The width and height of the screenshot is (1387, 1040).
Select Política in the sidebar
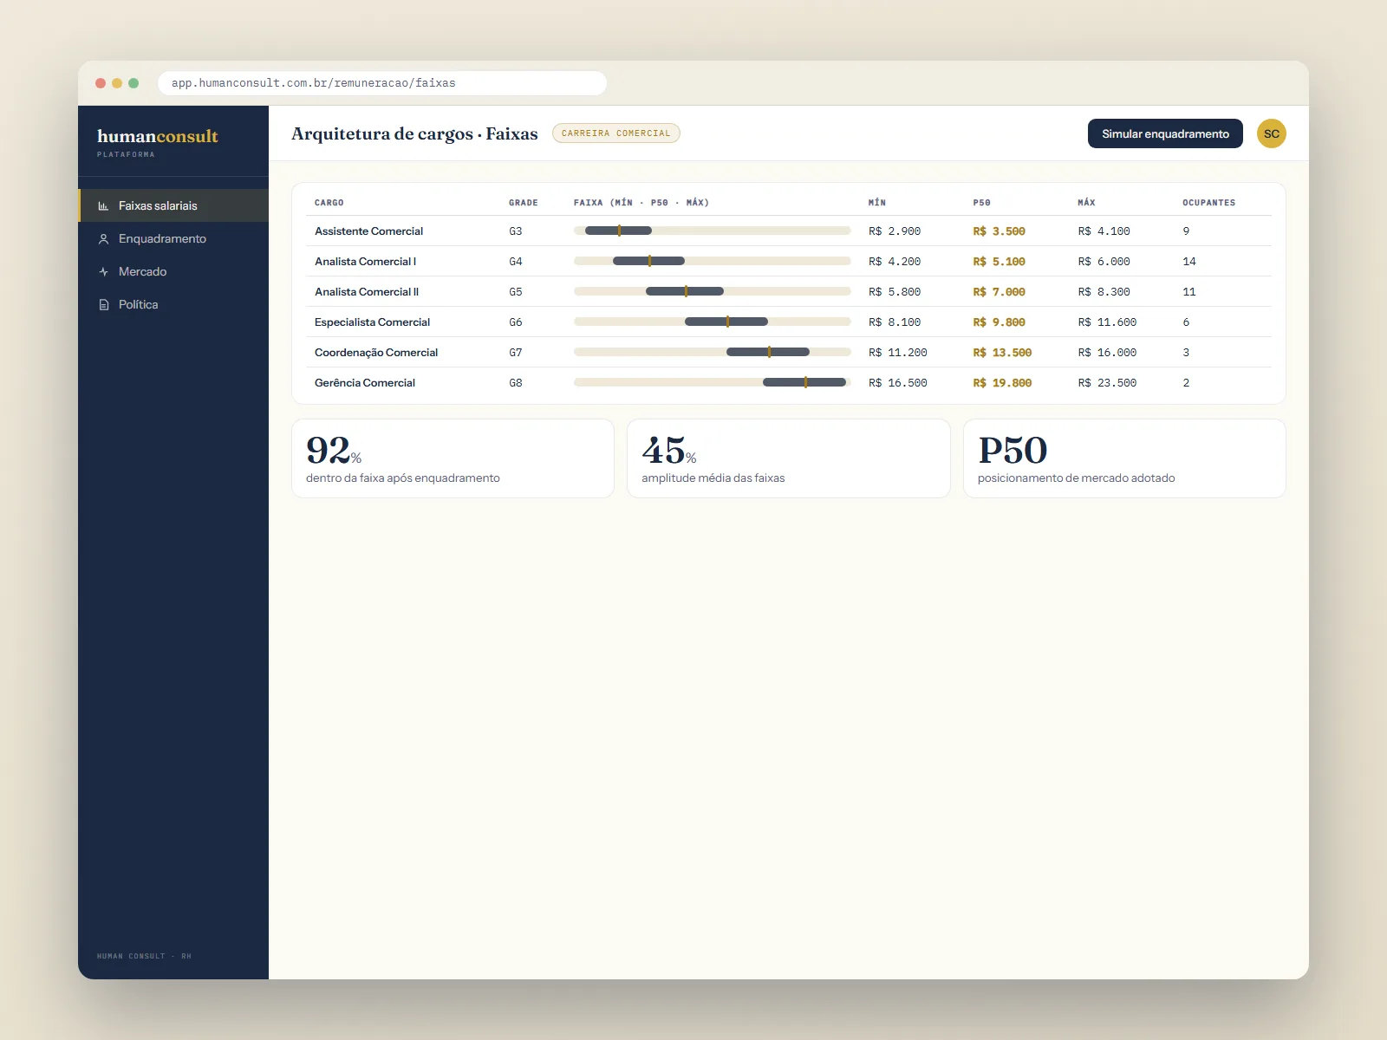point(173,304)
